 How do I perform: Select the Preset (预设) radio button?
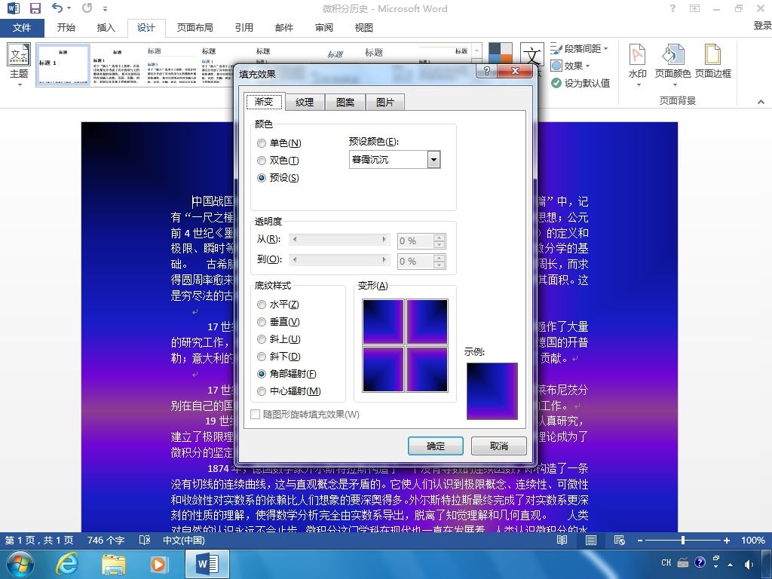[x=262, y=178]
